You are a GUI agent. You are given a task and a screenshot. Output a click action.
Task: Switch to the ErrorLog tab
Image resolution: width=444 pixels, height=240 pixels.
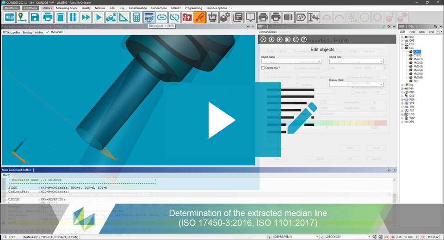pos(27,32)
